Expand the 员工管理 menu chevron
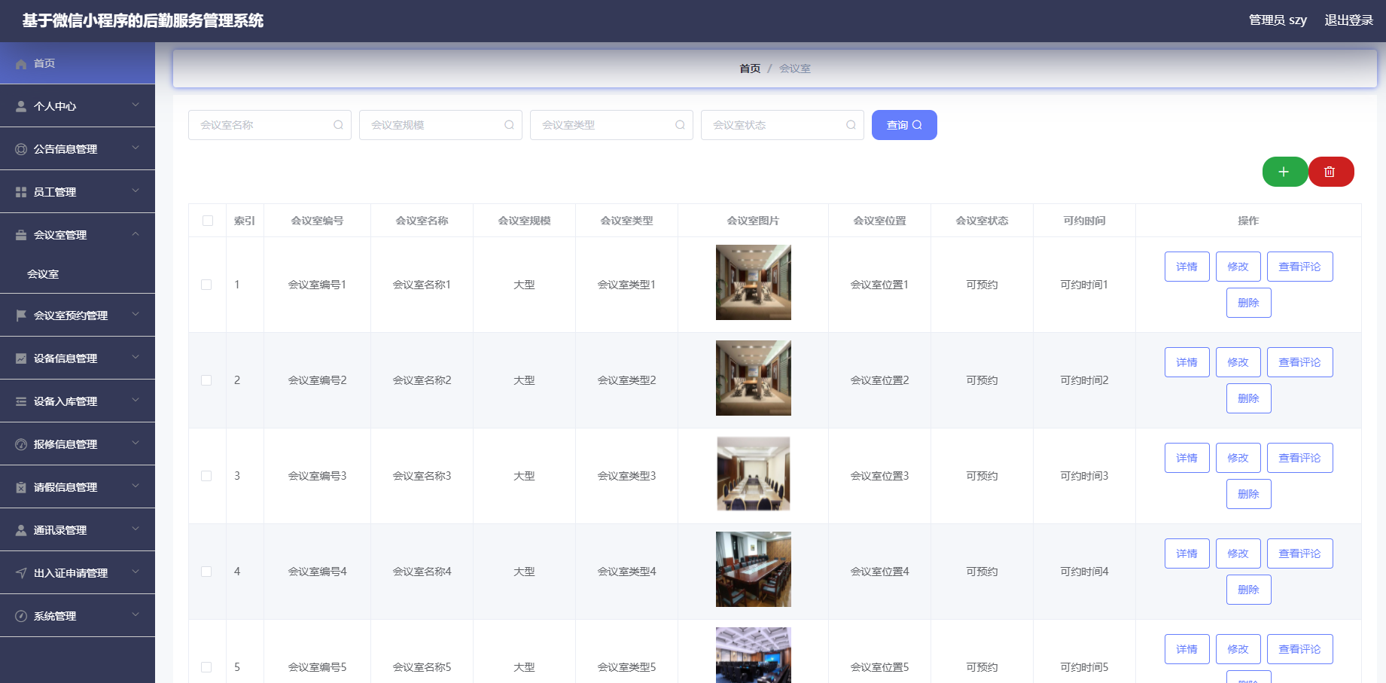 coord(136,191)
